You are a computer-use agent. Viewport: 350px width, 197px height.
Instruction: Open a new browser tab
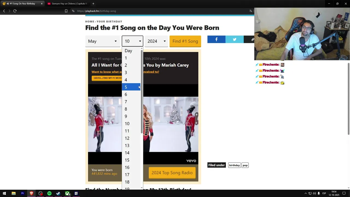pyautogui.click(x=93, y=4)
